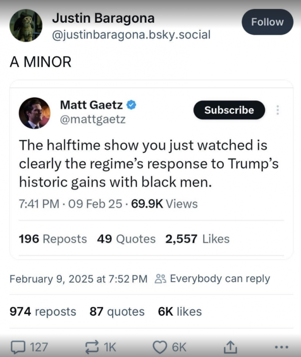Click the share upload icon

click(230, 347)
